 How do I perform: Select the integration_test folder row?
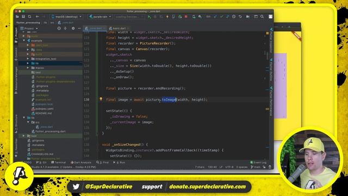51,59
